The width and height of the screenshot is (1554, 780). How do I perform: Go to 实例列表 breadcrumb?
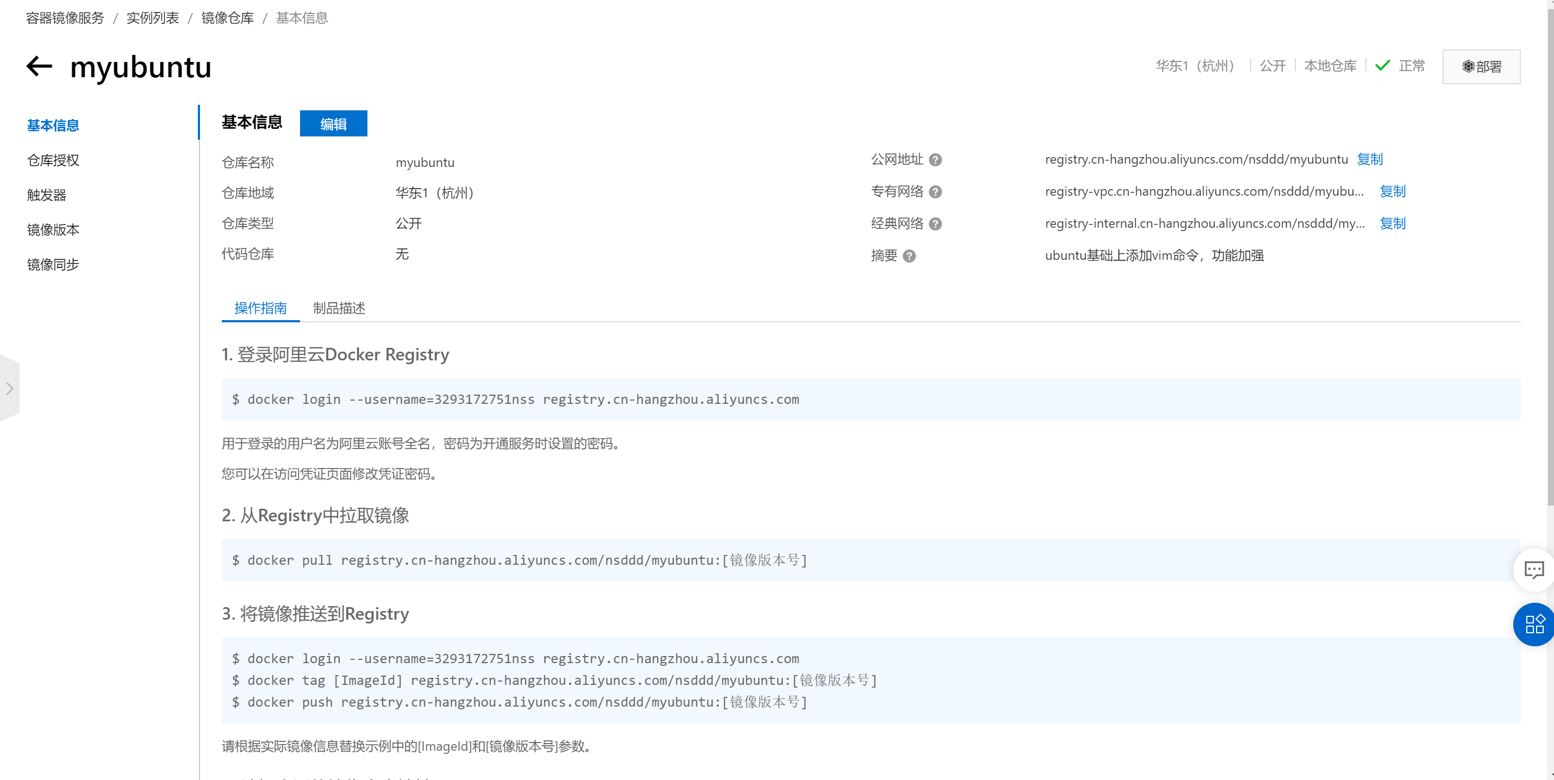click(x=153, y=18)
